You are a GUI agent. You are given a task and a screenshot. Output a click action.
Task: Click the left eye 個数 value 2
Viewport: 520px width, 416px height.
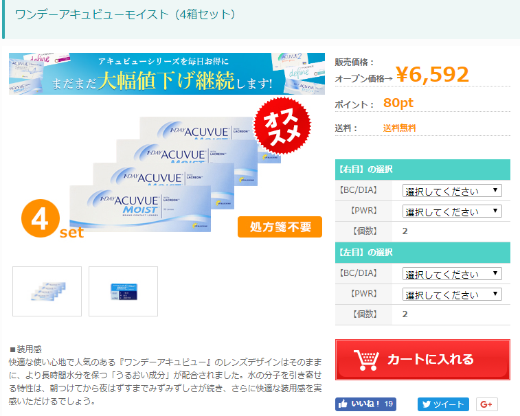pyautogui.click(x=405, y=314)
